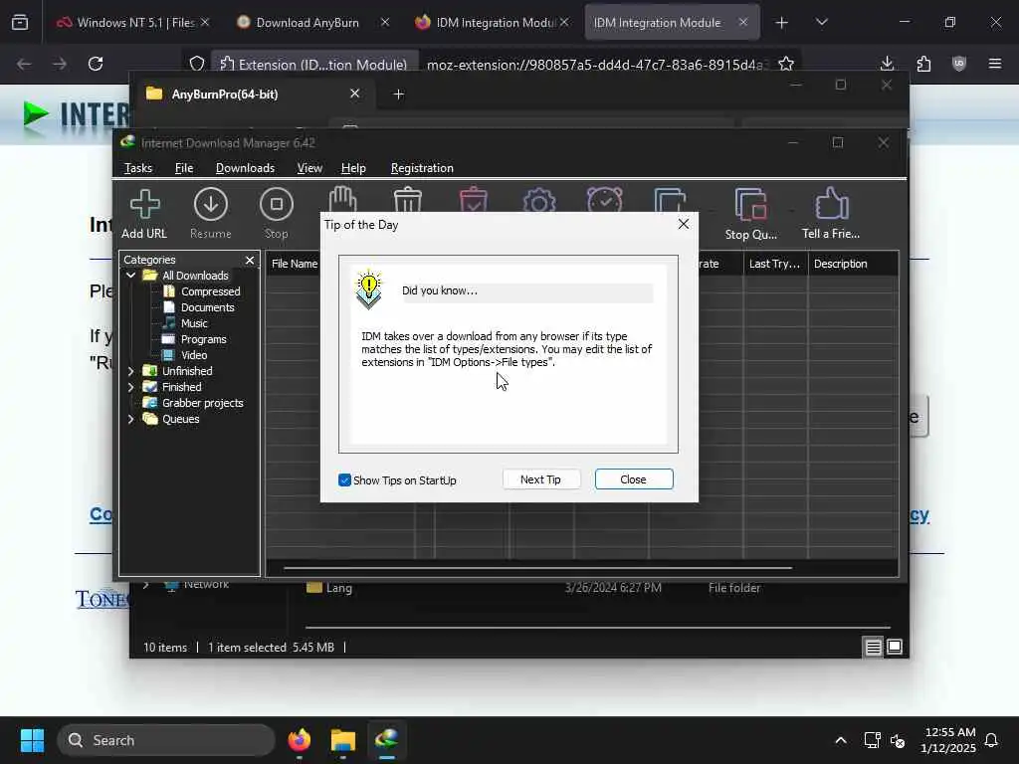Open the View menu
Image resolution: width=1019 pixels, height=764 pixels.
click(309, 167)
